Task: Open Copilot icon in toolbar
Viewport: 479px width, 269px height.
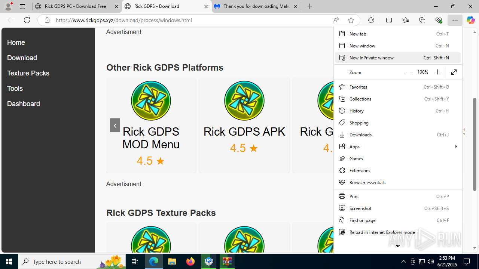Action: [471, 20]
